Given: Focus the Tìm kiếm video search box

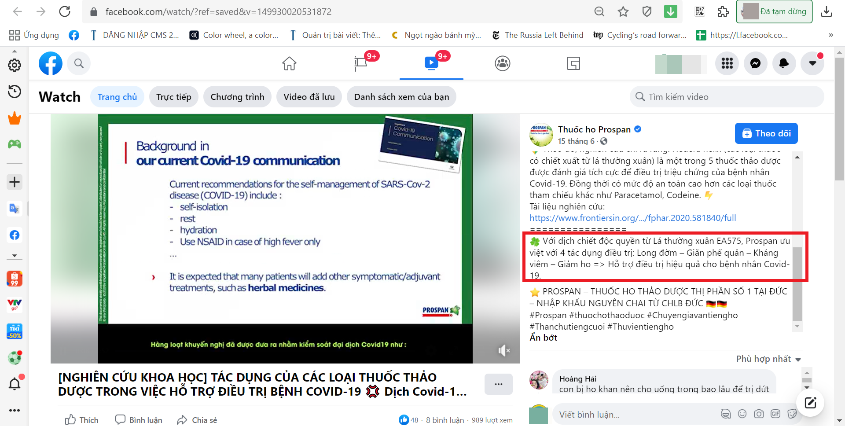Looking at the screenshot, I should [x=727, y=97].
